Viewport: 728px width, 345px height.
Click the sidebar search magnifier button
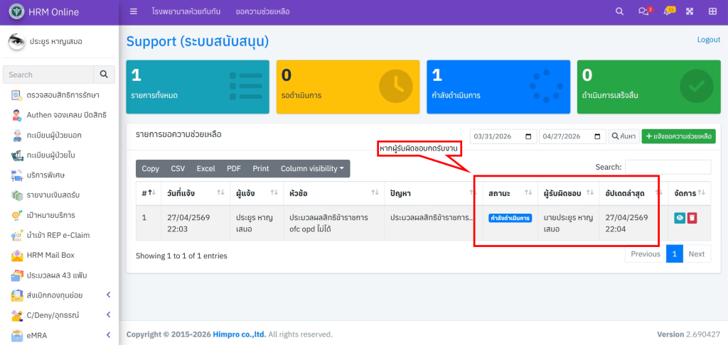coord(104,75)
